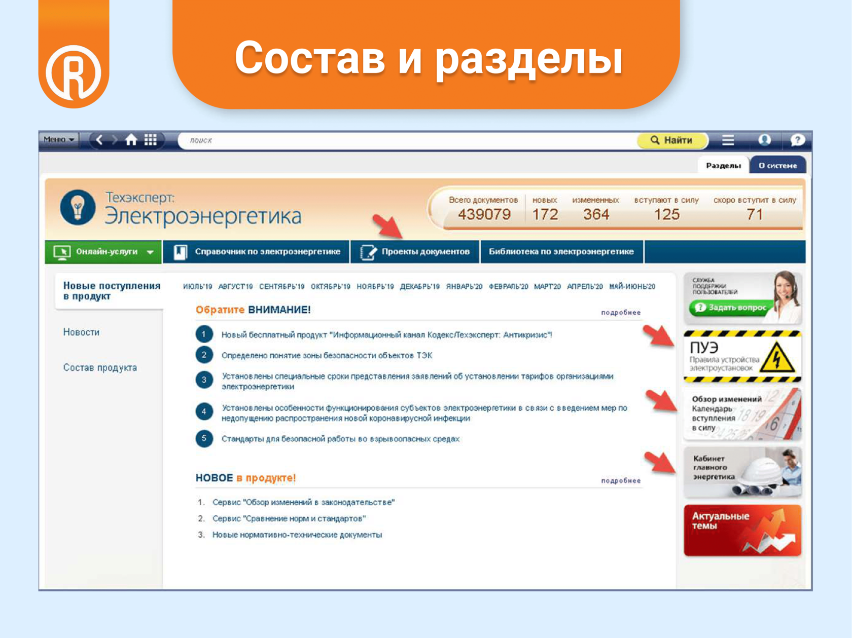Screen dimensions: 852x638
Task: Switch to the Разделы tab
Action: [724, 166]
